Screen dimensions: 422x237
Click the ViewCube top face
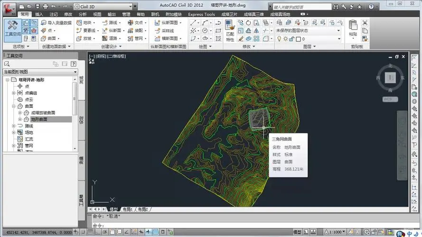391,77
